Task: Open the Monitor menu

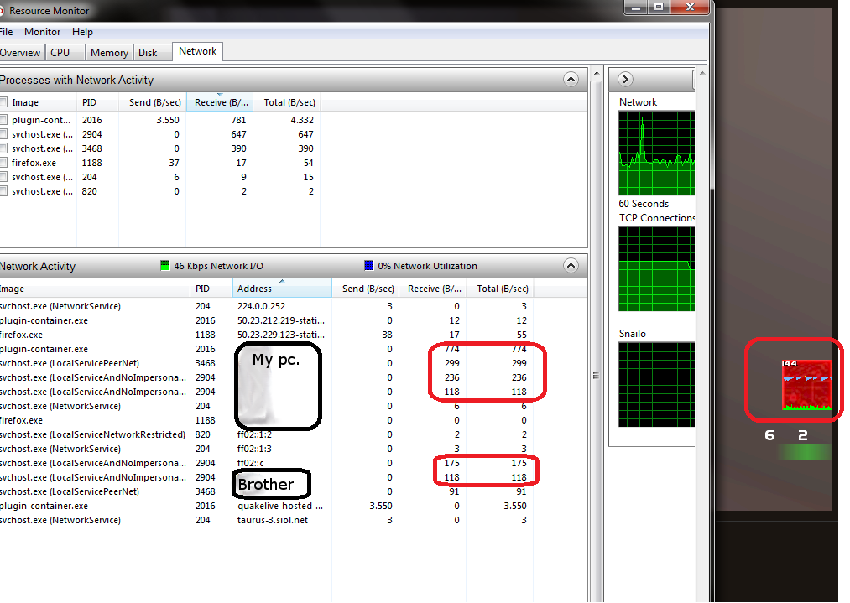Action: (42, 32)
